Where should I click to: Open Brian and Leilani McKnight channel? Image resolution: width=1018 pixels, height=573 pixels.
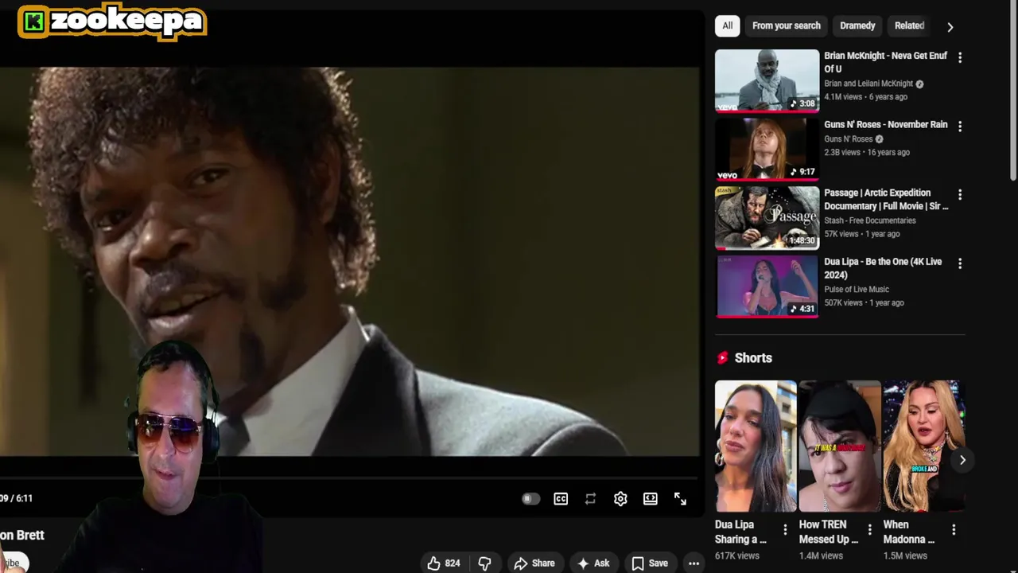868,84
